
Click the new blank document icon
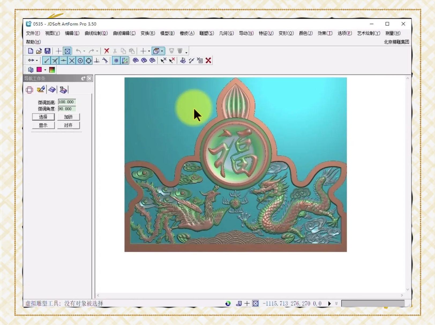(31, 51)
